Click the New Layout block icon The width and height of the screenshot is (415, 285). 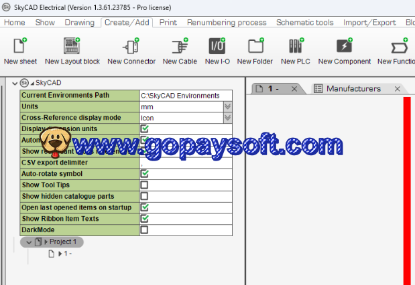tap(72, 47)
